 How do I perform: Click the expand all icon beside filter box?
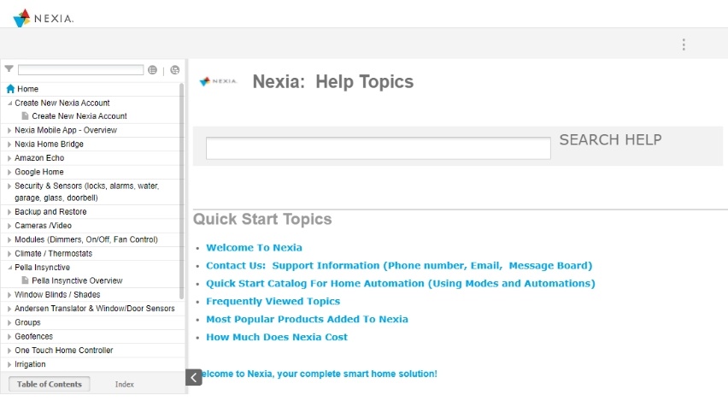tap(152, 70)
